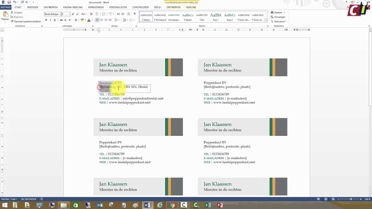The image size is (372, 209).
Task: Open the line spacing options
Action: [116, 20]
